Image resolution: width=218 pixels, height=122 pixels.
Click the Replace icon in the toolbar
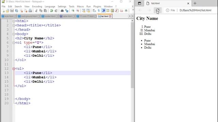(67, 11)
